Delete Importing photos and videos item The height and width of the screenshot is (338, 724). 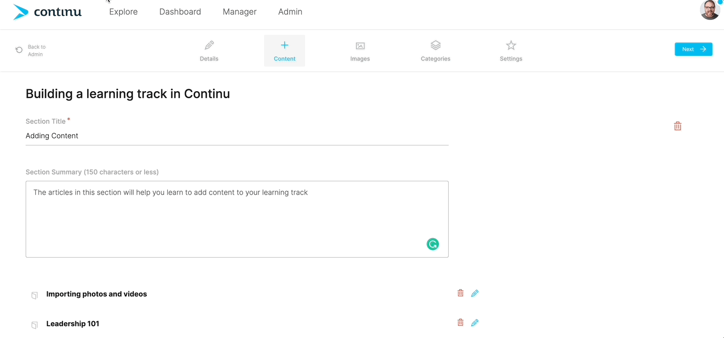click(460, 293)
